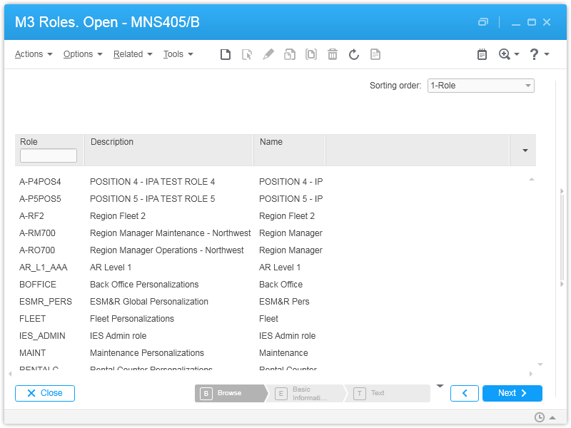Open the Sorting order dropdown
Viewport: 571px width, 428px height.
(480, 86)
